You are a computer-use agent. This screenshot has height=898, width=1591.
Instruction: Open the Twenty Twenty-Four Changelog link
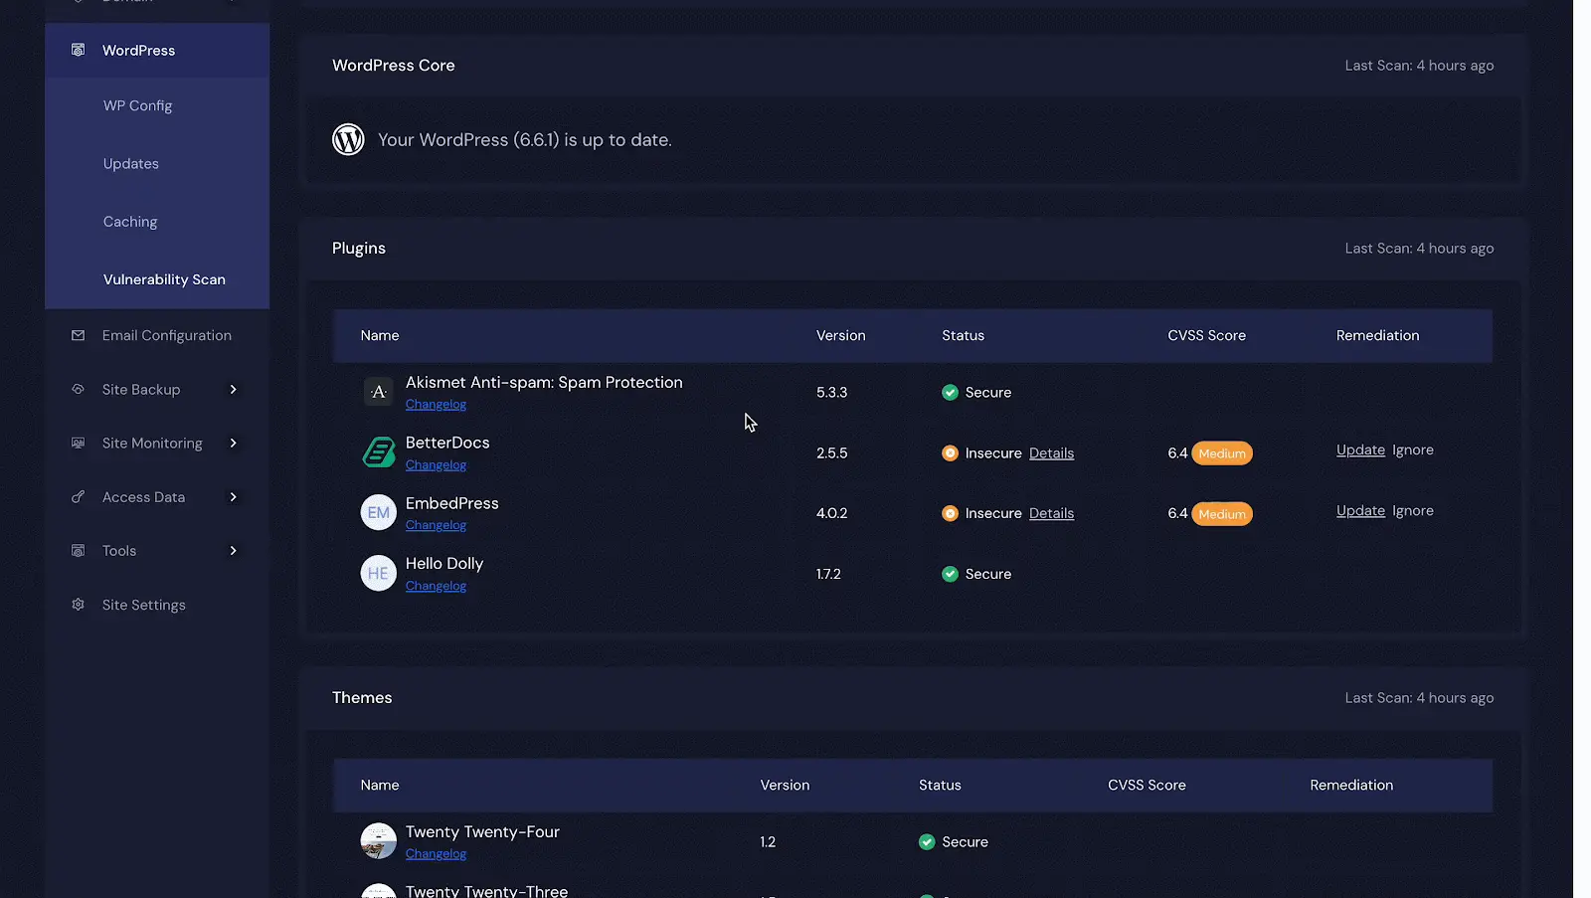[x=436, y=853]
